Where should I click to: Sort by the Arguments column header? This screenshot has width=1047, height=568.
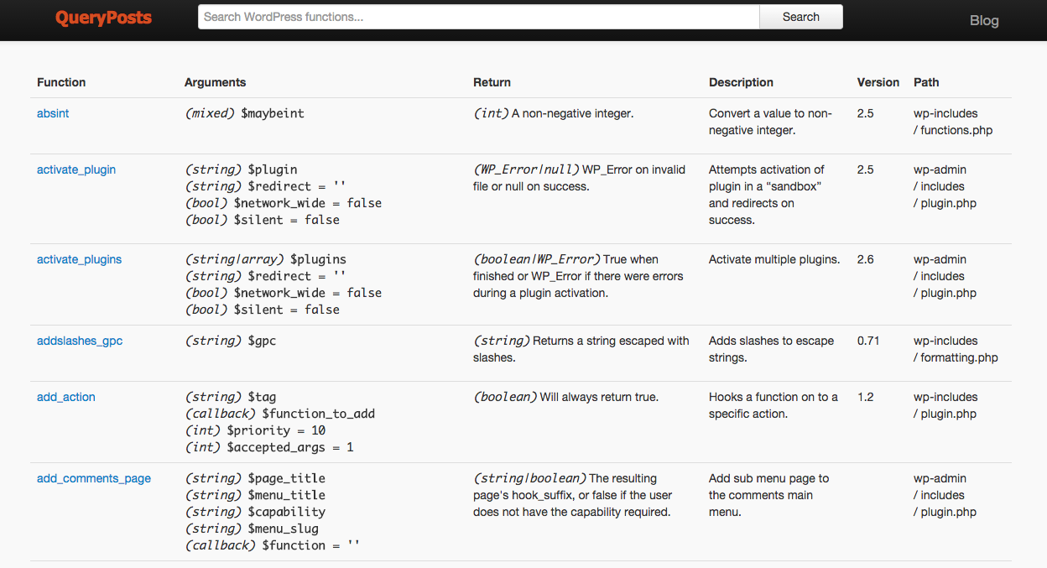pos(215,82)
